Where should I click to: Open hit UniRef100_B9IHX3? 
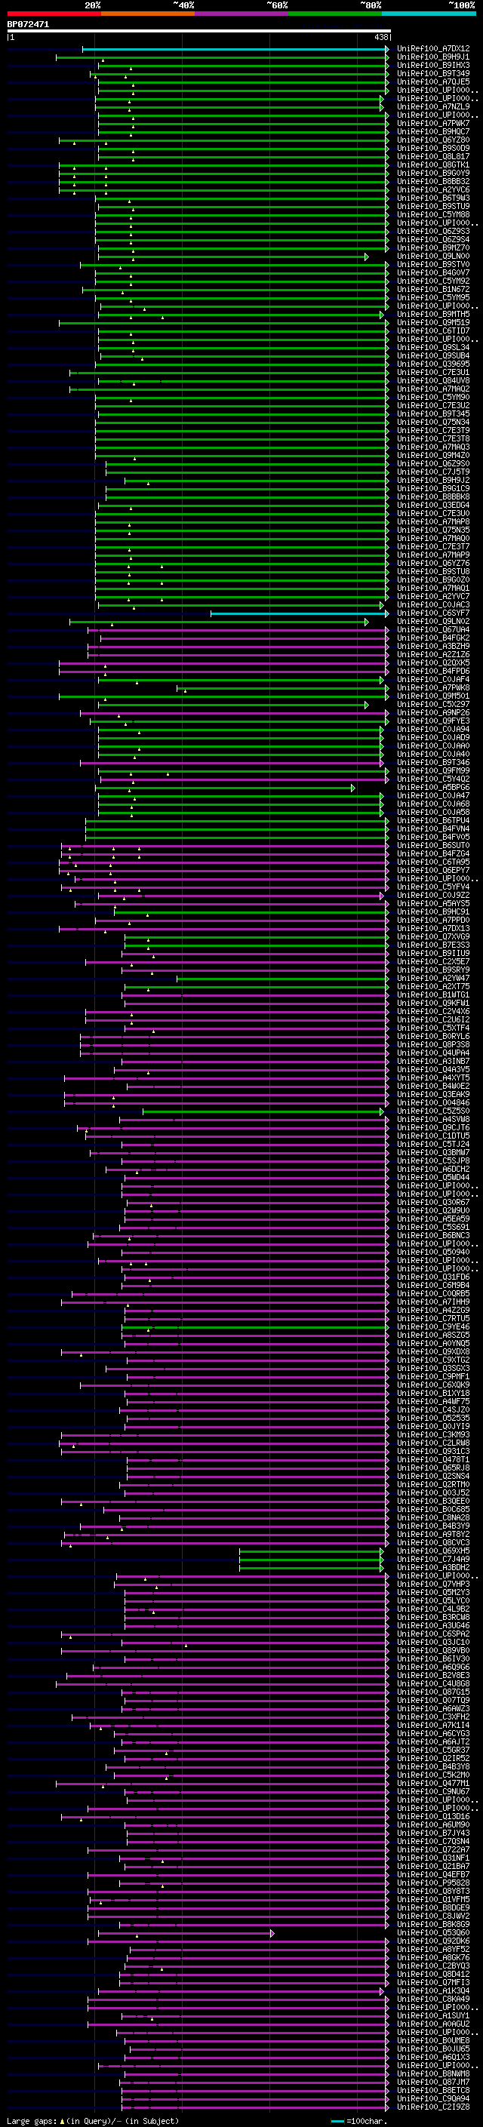pyautogui.click(x=432, y=65)
